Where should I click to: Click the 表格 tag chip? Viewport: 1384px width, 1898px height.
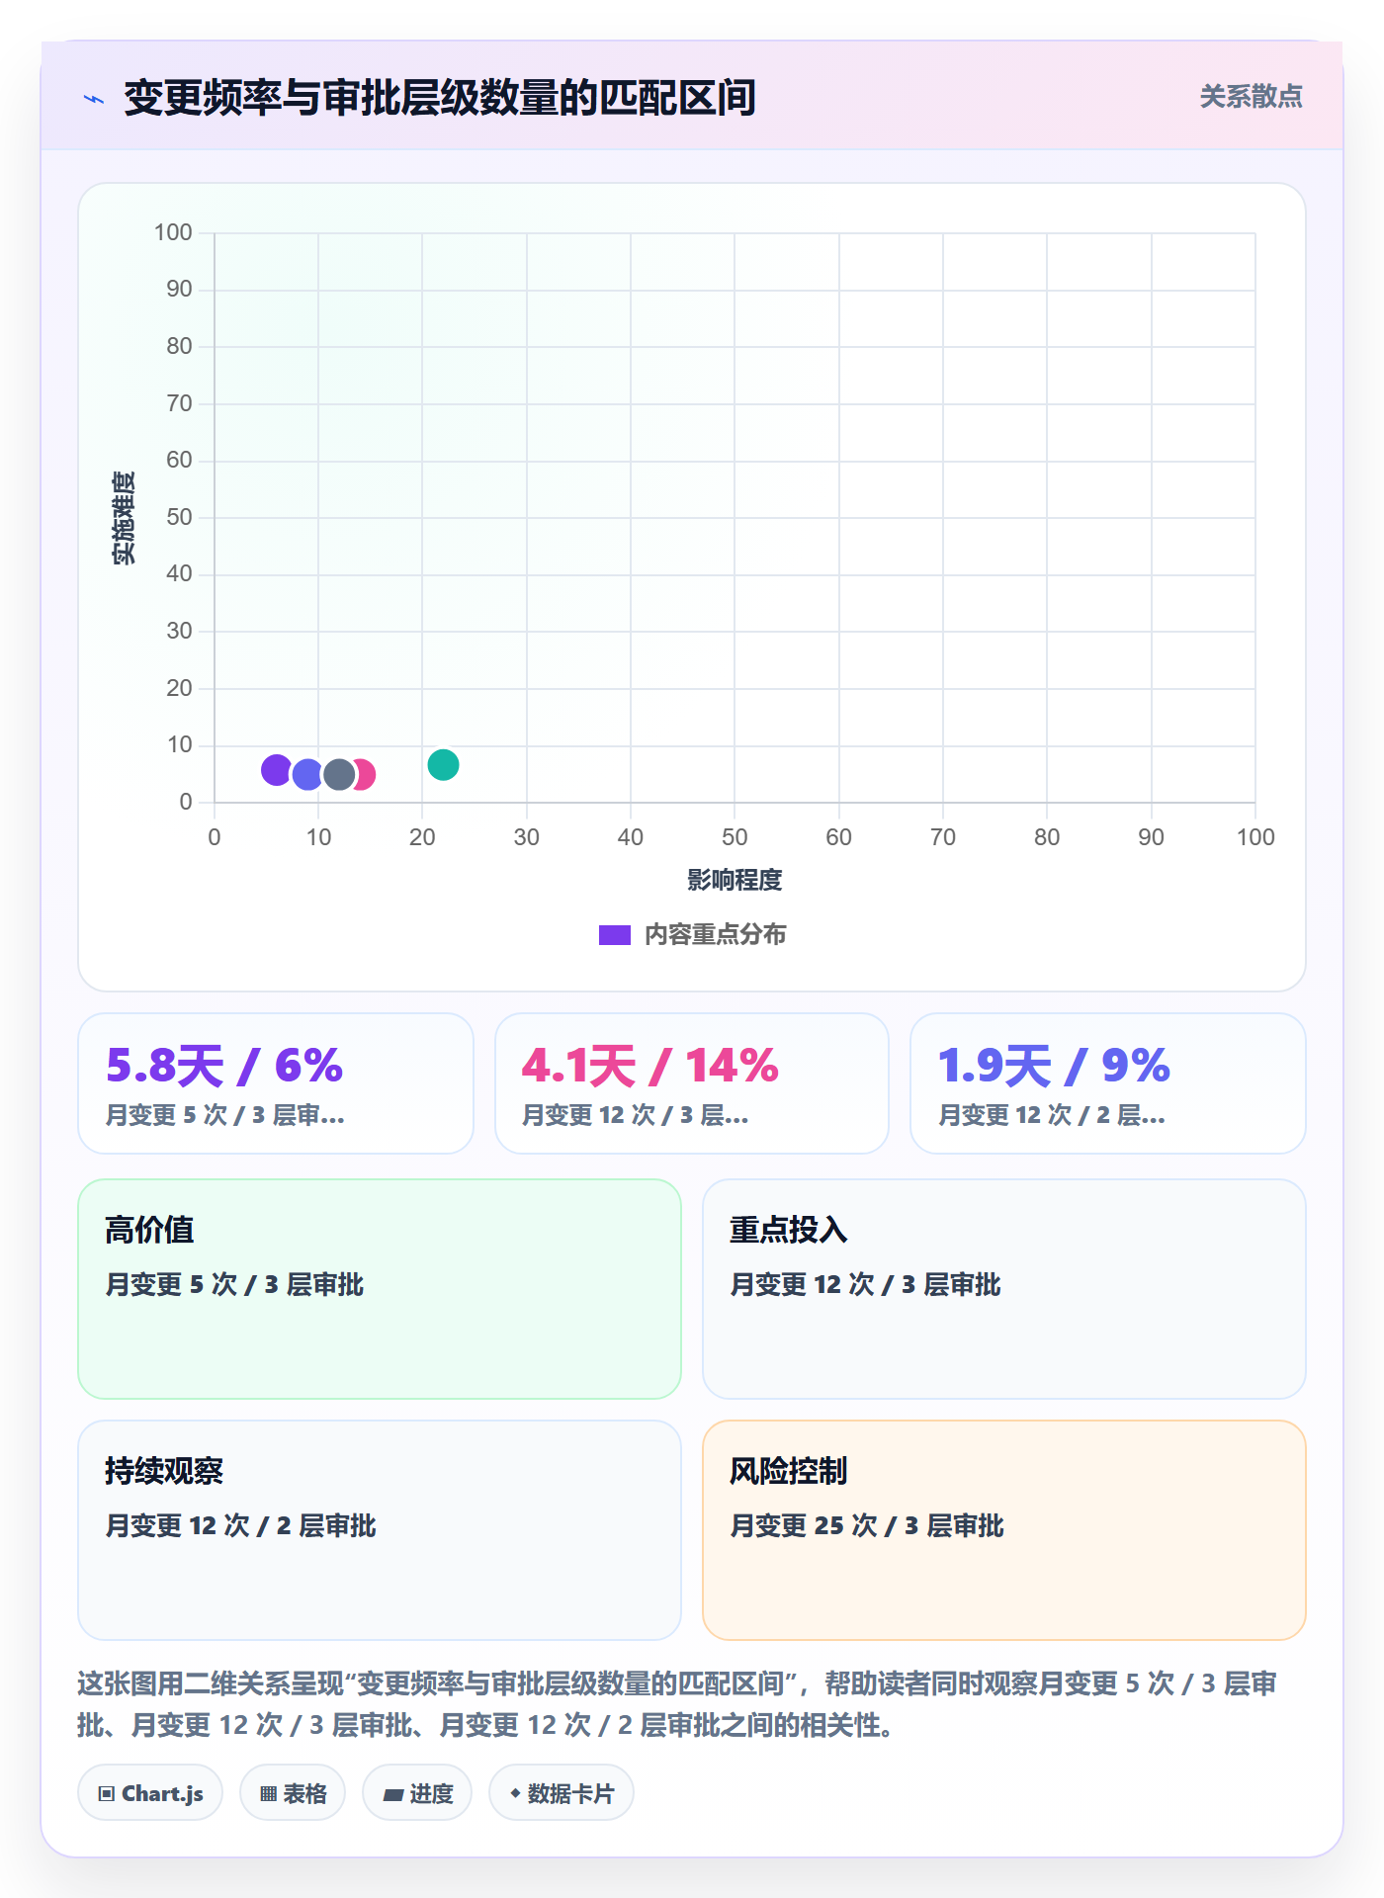293,1793
